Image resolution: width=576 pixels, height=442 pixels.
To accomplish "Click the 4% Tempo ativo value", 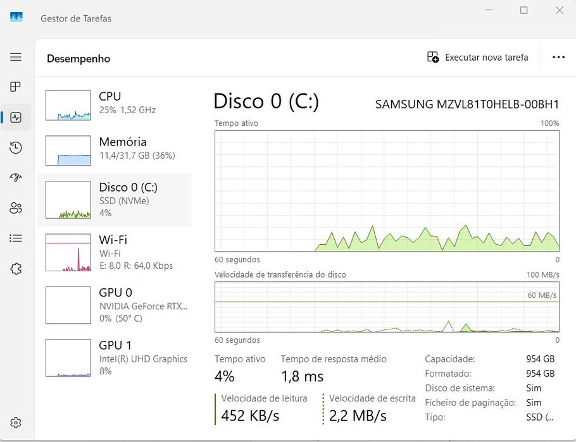I will coord(225,376).
